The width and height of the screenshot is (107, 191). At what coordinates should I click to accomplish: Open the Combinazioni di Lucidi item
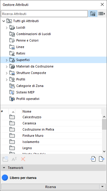point(33,34)
